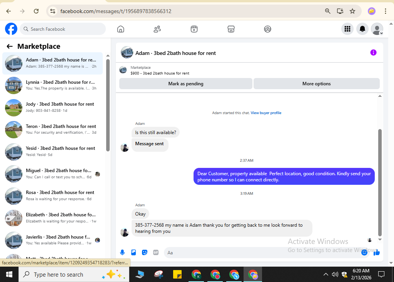Open Javierlis's conversation
This screenshot has height=282, width=394.
tap(52, 240)
